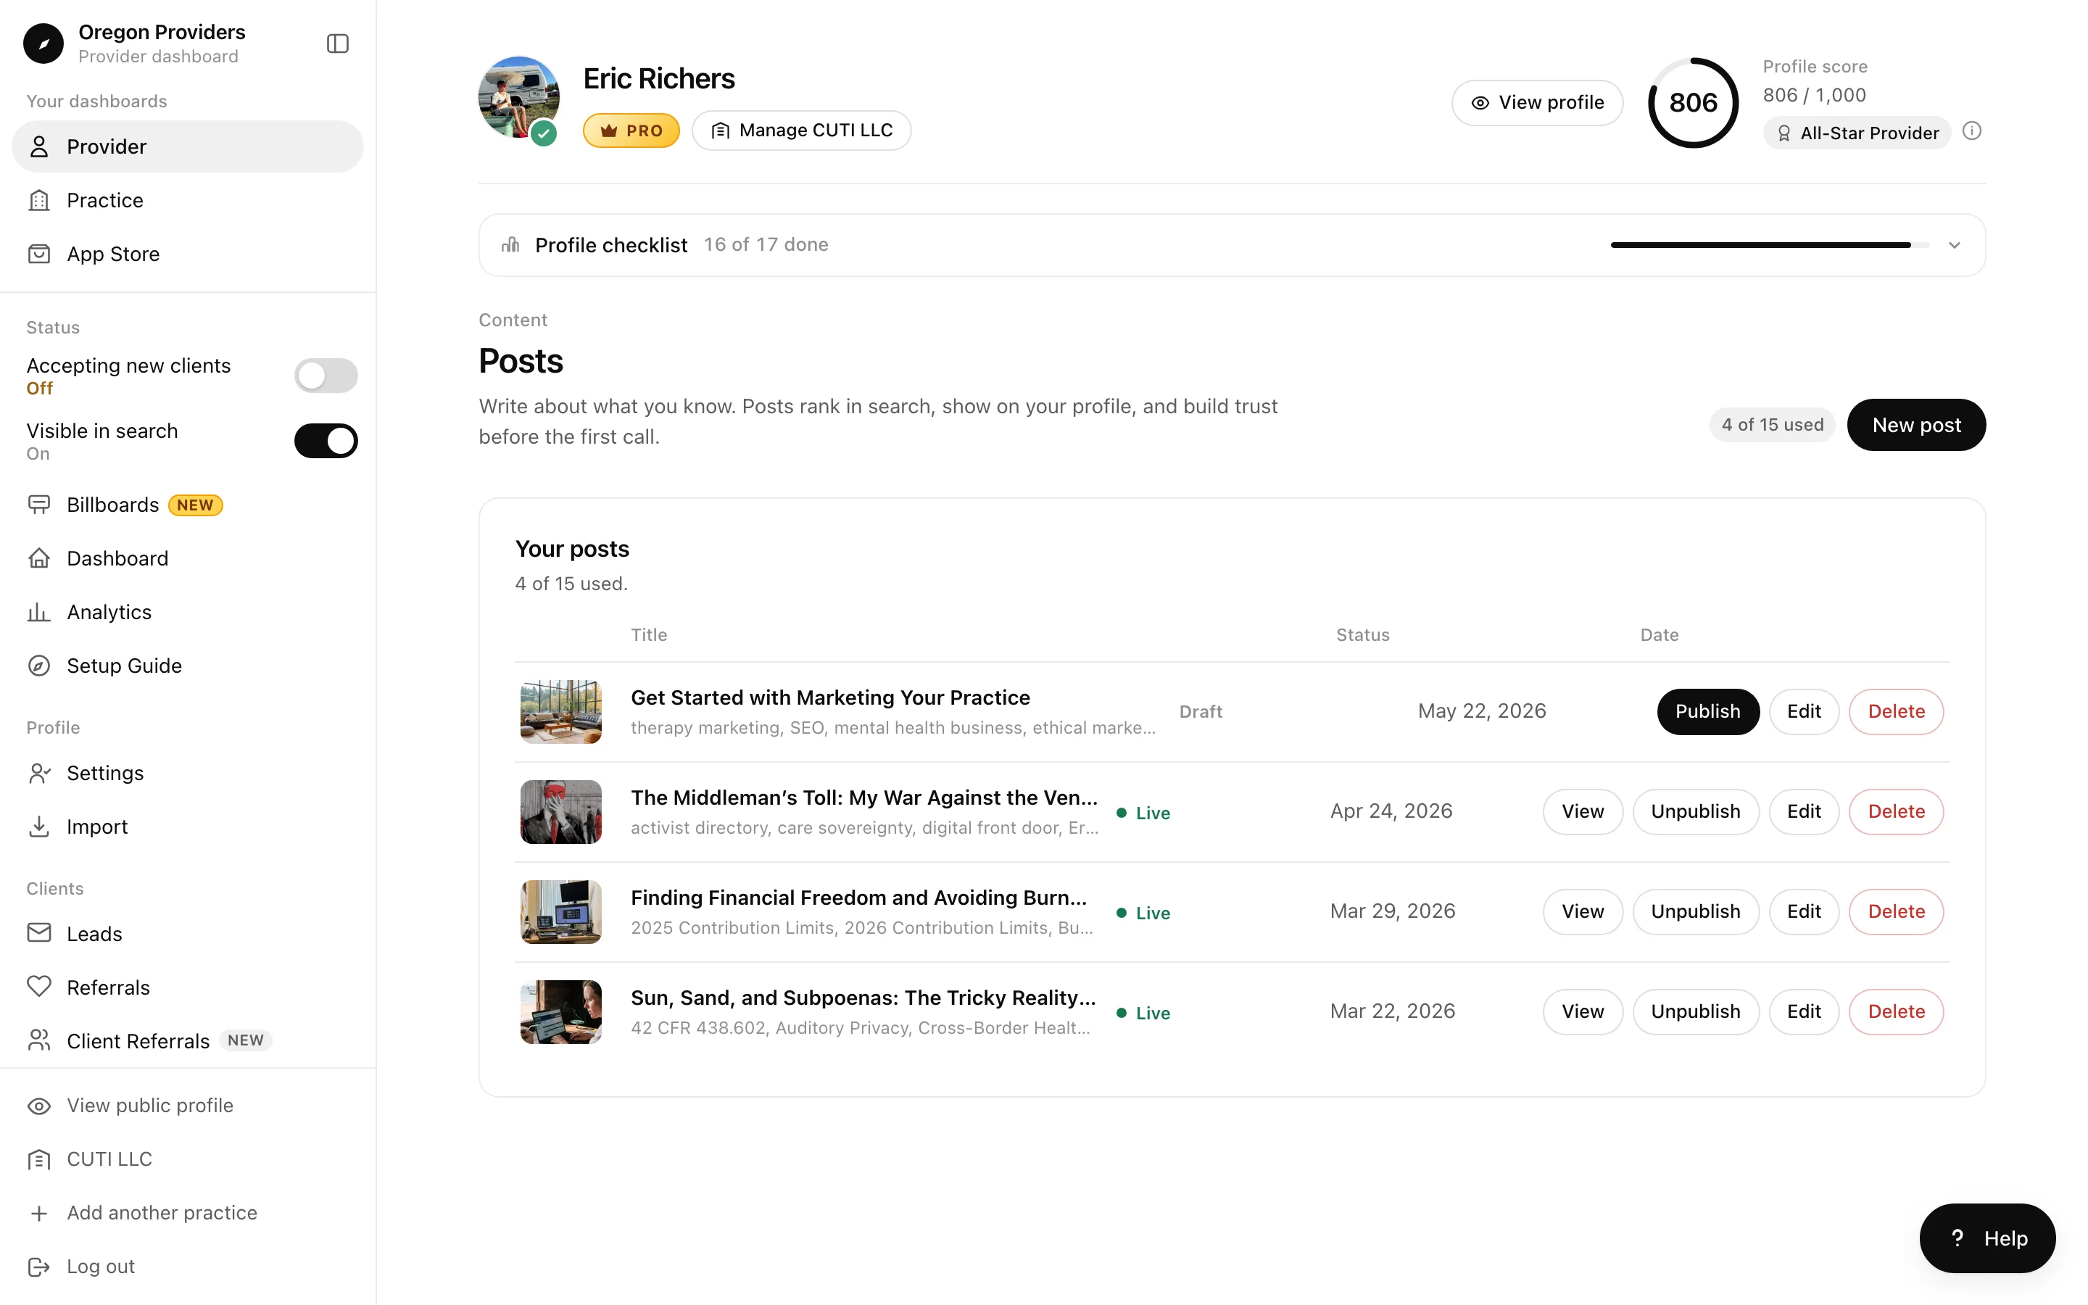The width and height of the screenshot is (2088, 1305).
Task: Open CUTI LLC in the sidebar
Action: pos(187,1159)
